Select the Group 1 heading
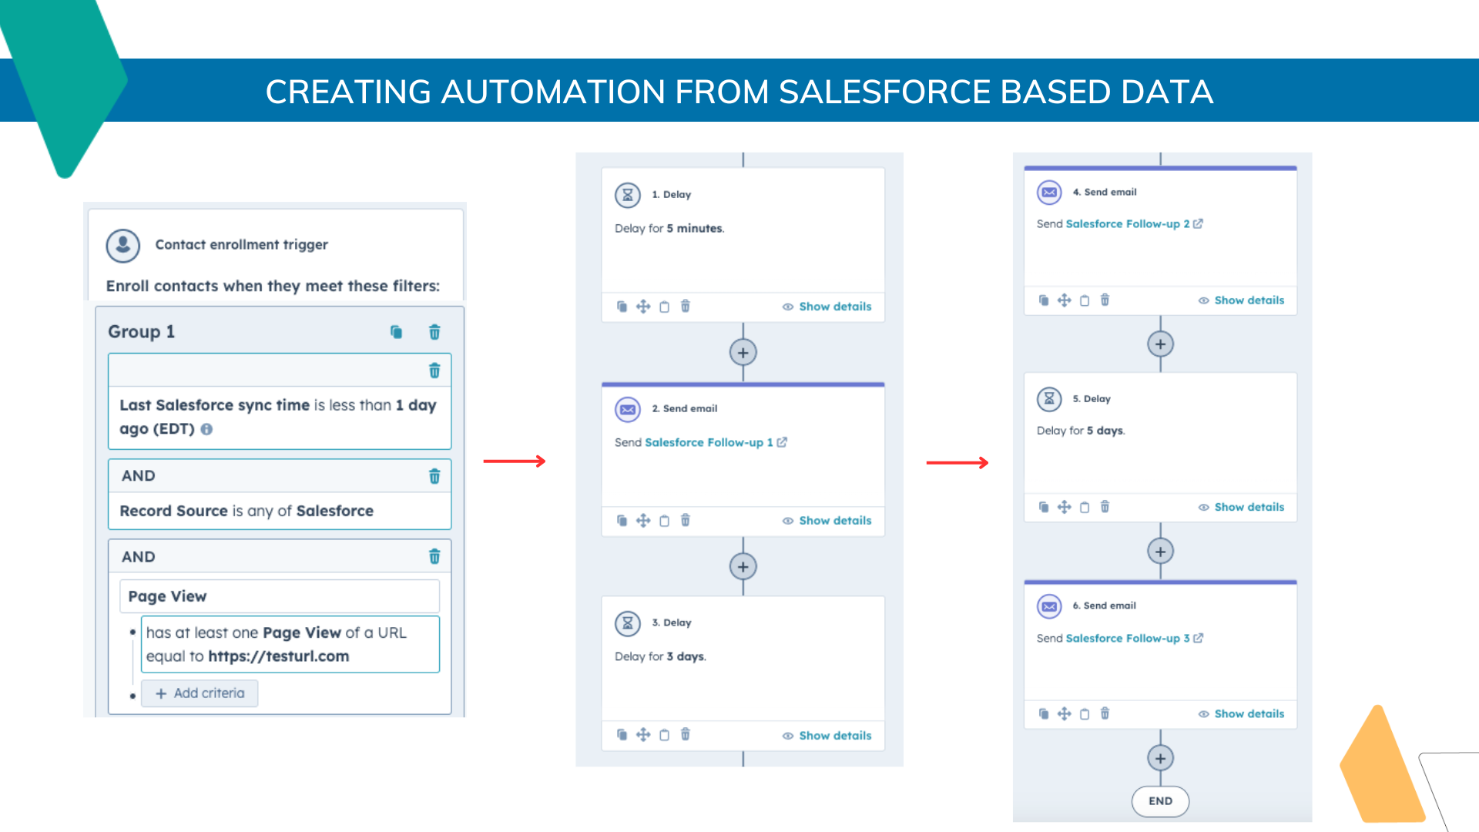This screenshot has height=832, width=1479. tap(142, 332)
